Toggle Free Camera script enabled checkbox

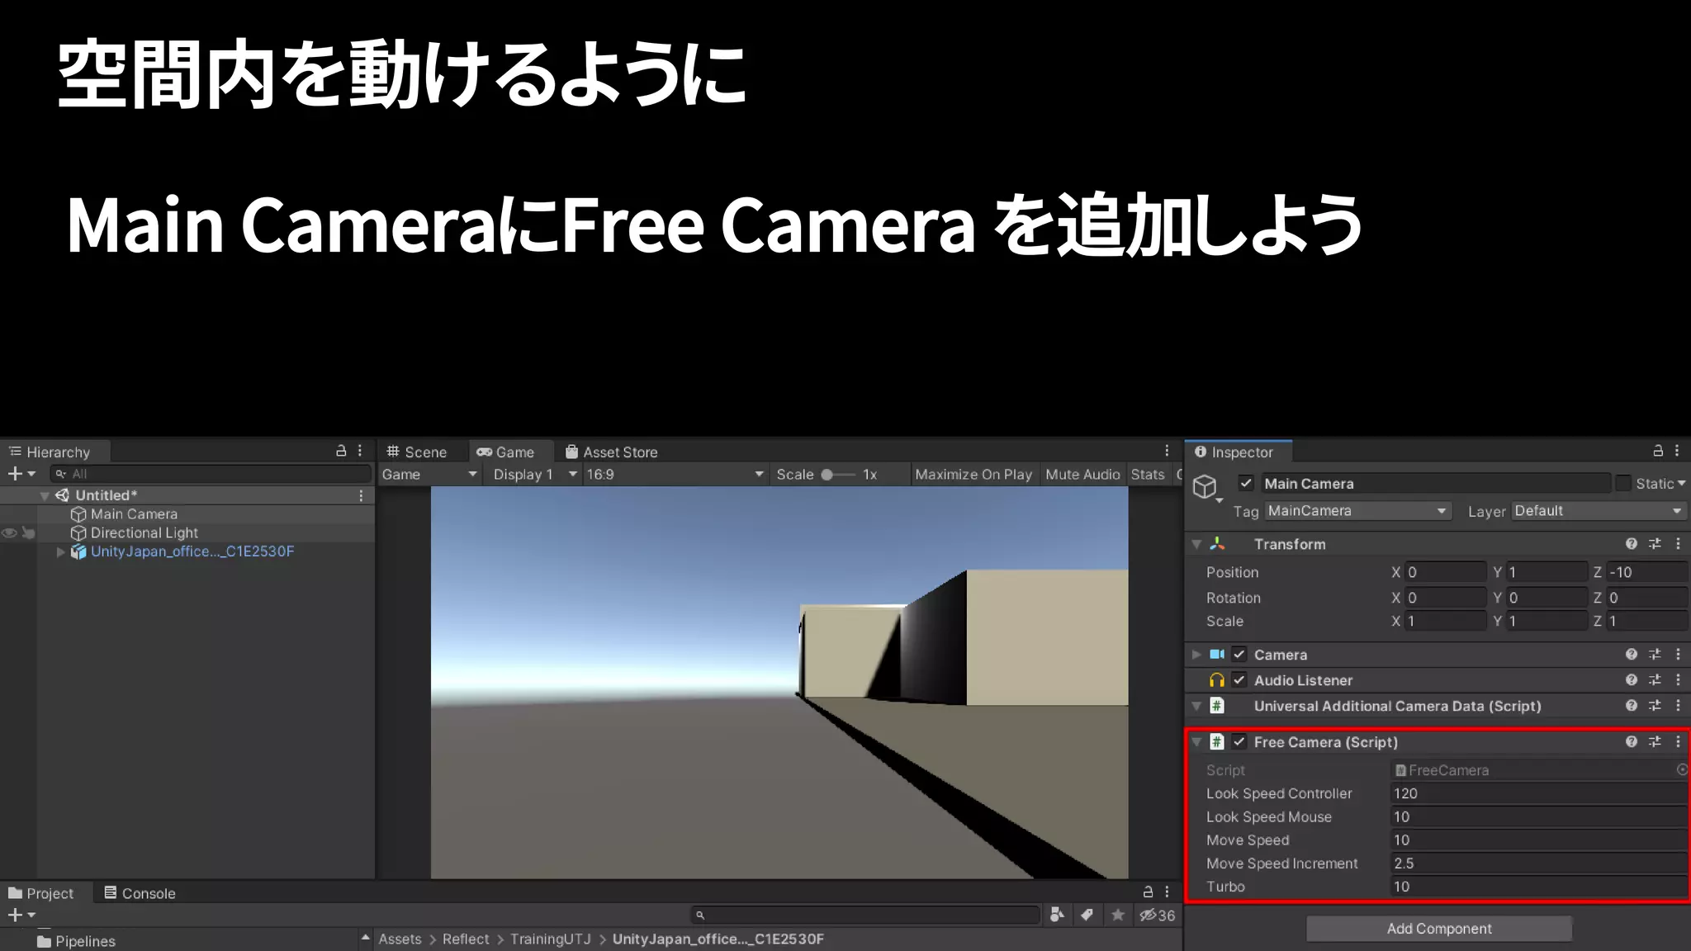1239,742
